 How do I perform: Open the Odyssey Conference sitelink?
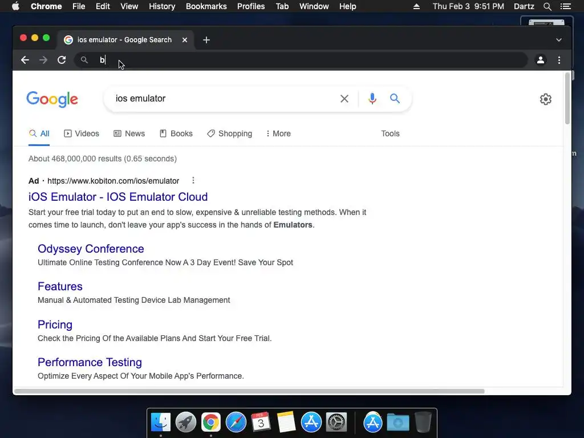tap(91, 249)
